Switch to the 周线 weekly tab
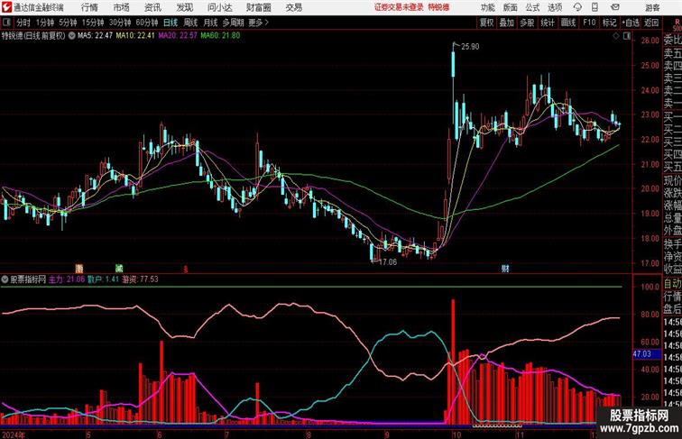682x439 pixels. pyautogui.click(x=190, y=23)
